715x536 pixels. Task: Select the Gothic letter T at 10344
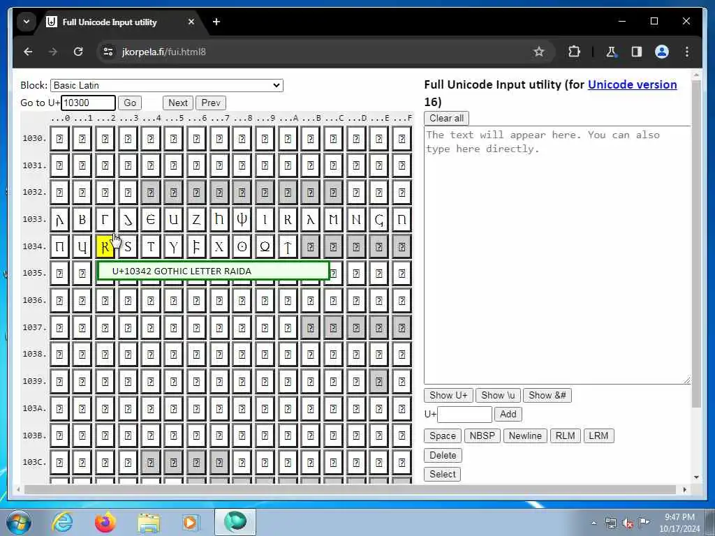[151, 246]
